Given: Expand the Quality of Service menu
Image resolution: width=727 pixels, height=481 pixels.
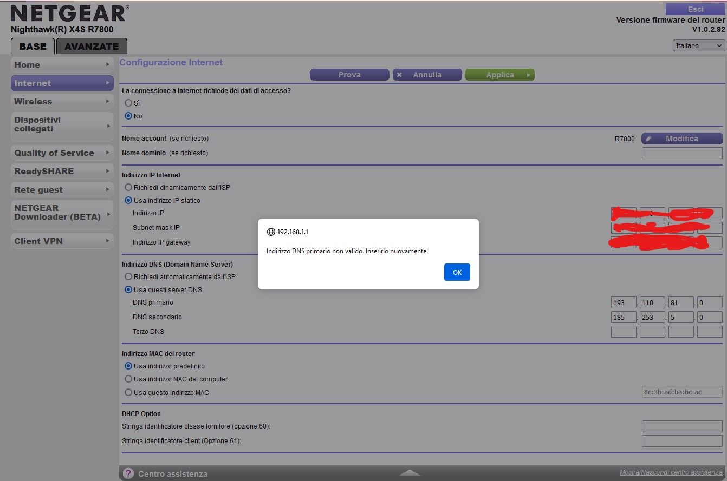Looking at the screenshot, I should click(x=62, y=153).
